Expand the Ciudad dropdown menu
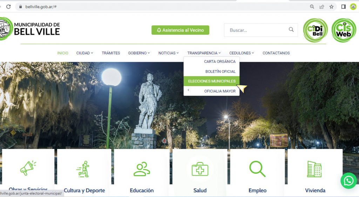 [x=84, y=53]
